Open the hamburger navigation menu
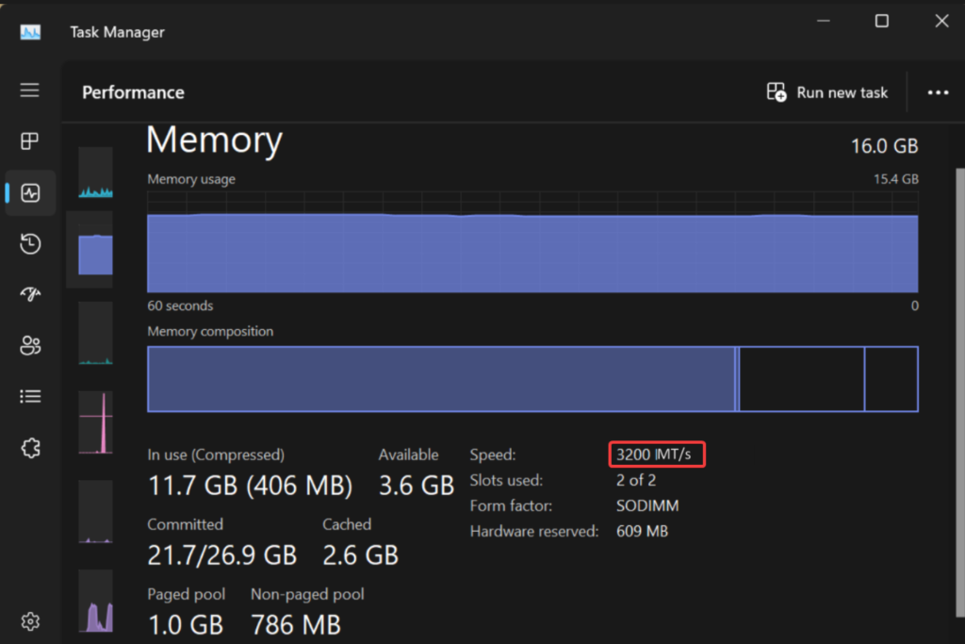The width and height of the screenshot is (965, 644). tap(29, 91)
